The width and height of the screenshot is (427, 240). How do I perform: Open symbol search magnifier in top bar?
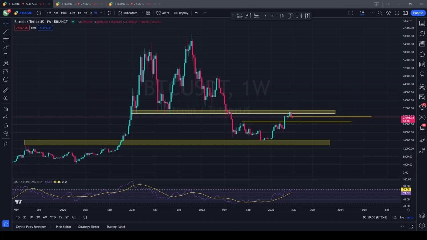click(x=380, y=13)
